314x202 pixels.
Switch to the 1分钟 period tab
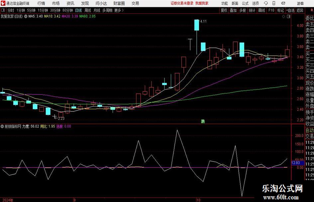click(20, 10)
